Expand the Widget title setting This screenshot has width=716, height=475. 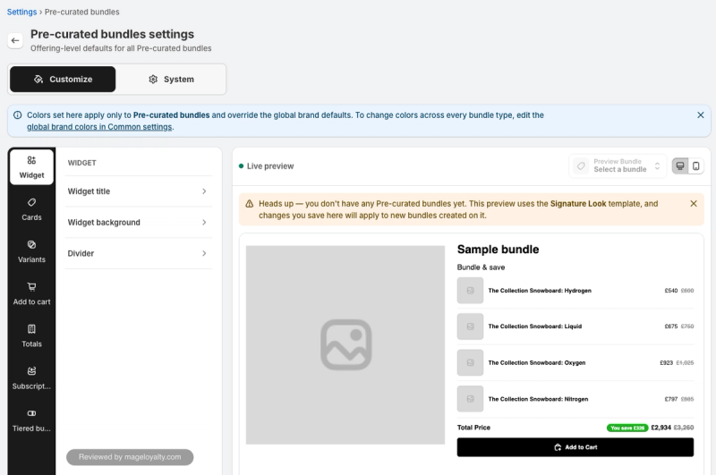[x=139, y=191]
